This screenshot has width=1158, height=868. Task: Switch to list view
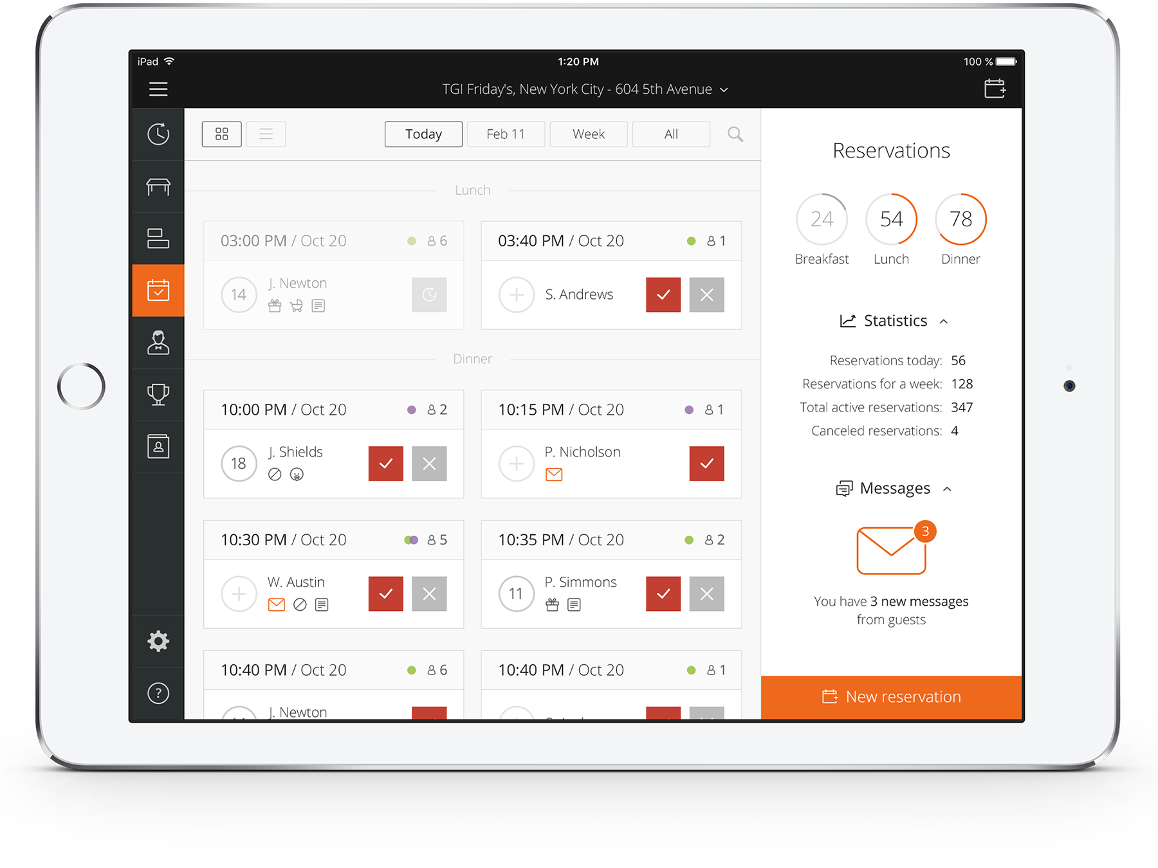[x=266, y=134]
